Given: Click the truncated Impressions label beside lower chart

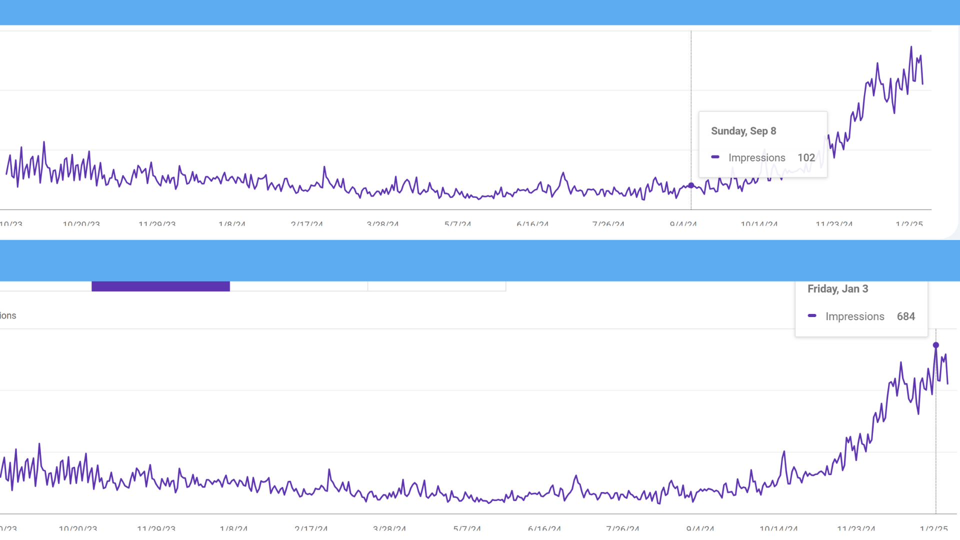Looking at the screenshot, I should click(8, 315).
